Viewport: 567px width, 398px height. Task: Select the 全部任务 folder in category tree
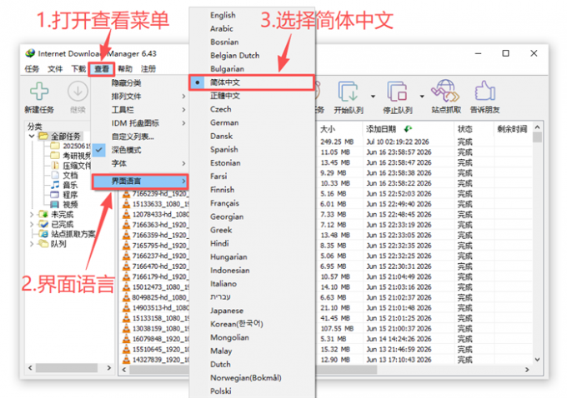[65, 137]
